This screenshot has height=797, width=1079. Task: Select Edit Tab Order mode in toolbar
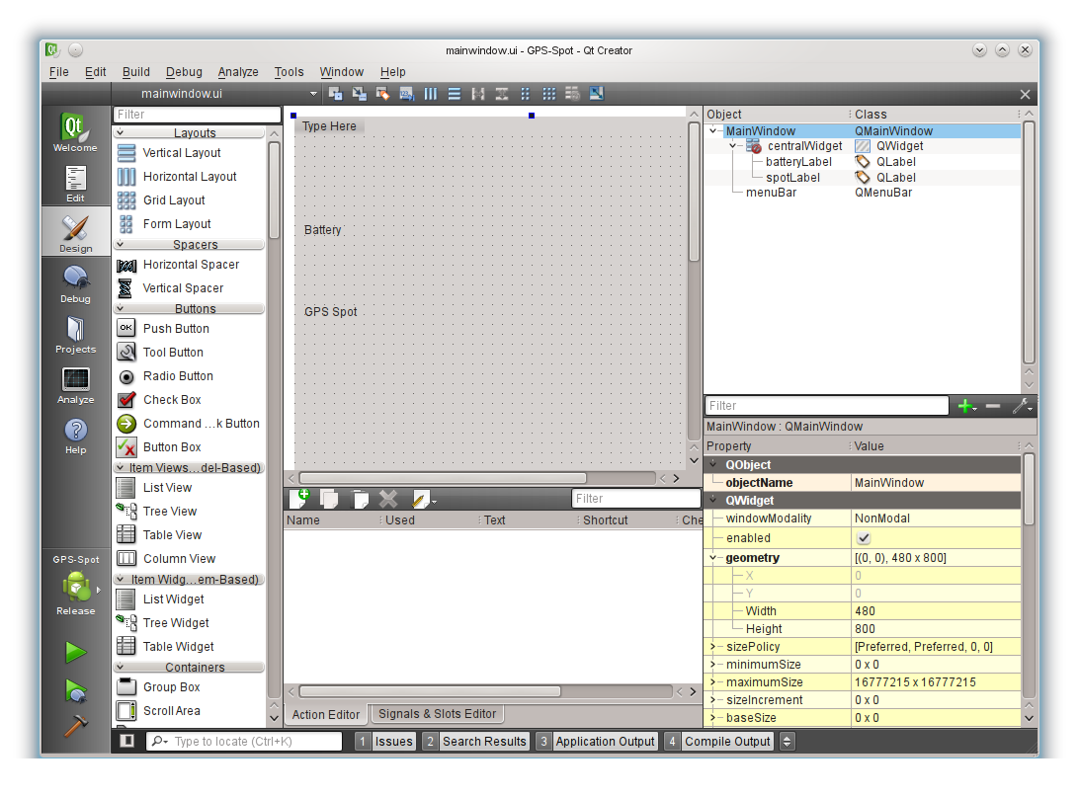pos(407,94)
